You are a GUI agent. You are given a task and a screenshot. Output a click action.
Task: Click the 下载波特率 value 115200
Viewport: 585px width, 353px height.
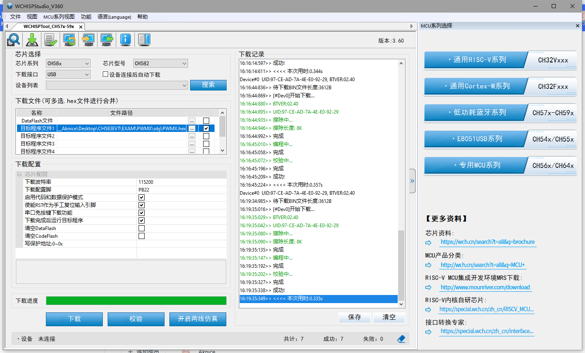146,182
